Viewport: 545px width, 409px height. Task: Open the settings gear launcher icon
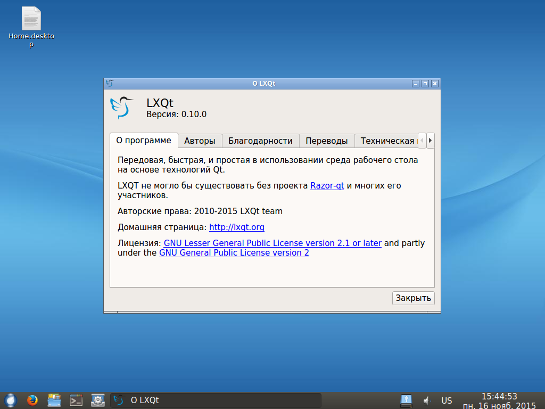pos(98,400)
